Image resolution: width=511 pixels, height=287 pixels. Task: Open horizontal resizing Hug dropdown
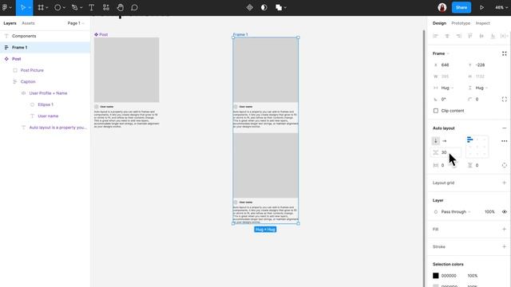tap(446, 88)
